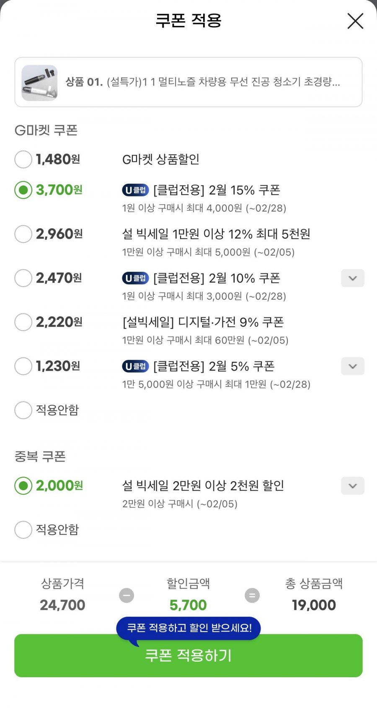Tap the minus icon beside 할인금액
The height and width of the screenshot is (715, 377).
coord(127,595)
